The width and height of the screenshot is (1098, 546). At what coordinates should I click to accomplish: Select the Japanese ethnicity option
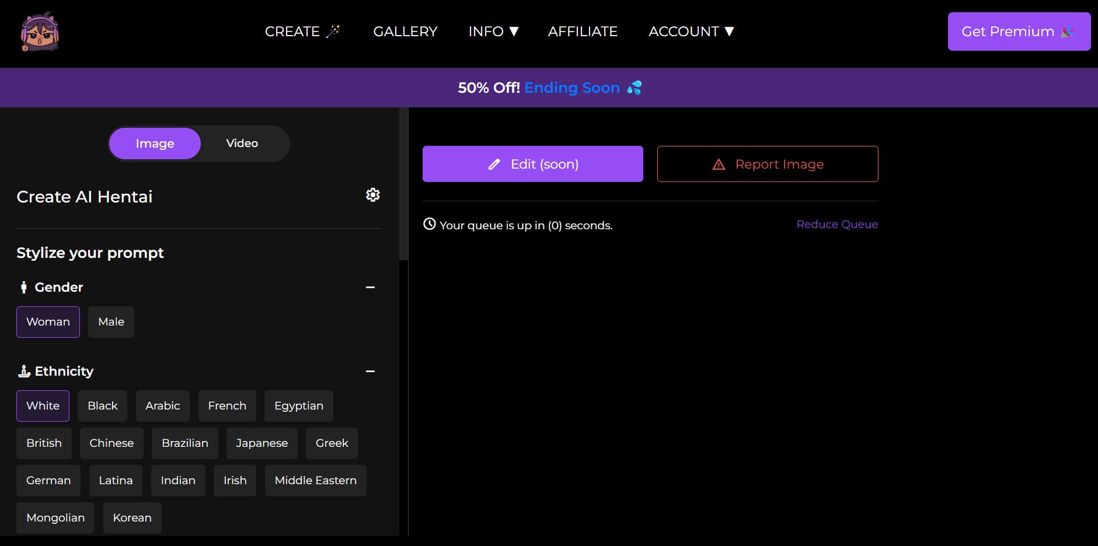tap(262, 443)
